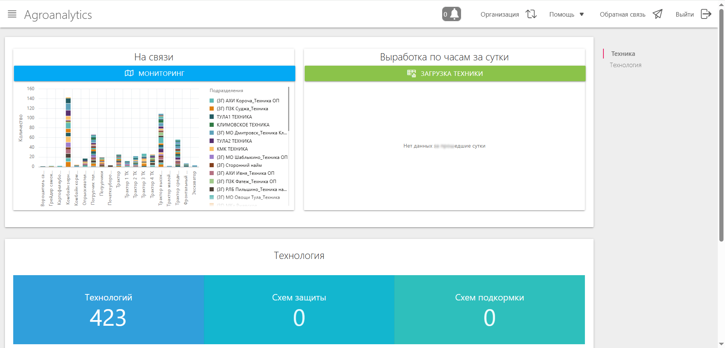Screen dimensions: 725x348
Task: Open the Организация menu item
Action: click(x=500, y=14)
